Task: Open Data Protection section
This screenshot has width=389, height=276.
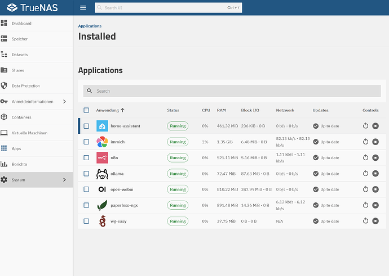Action: (25, 86)
